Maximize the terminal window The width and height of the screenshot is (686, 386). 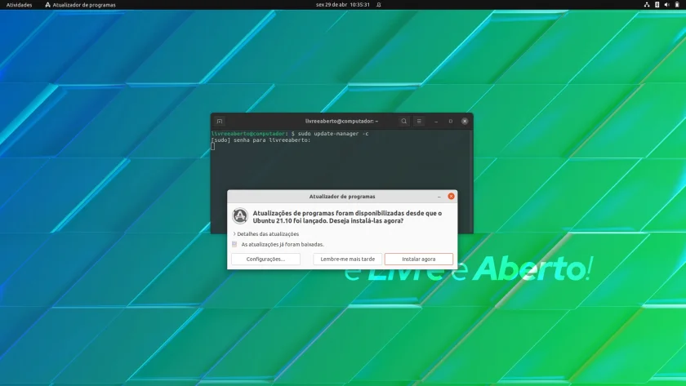(451, 121)
